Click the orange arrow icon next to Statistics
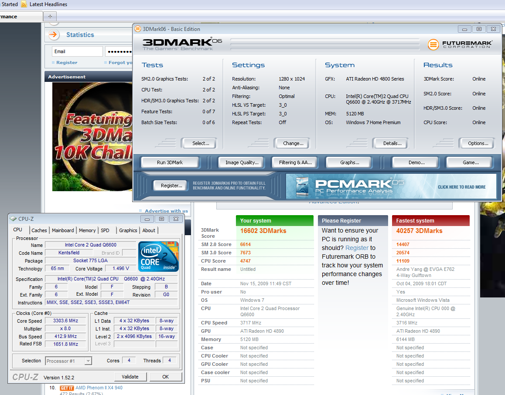The height and width of the screenshot is (395, 505). point(54,35)
